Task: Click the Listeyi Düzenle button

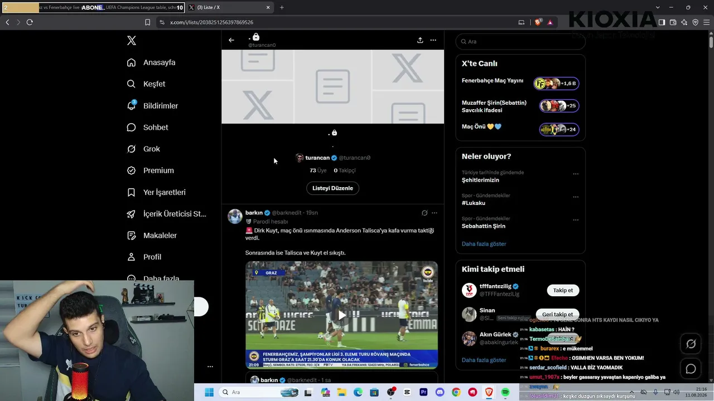Action: pos(332,188)
